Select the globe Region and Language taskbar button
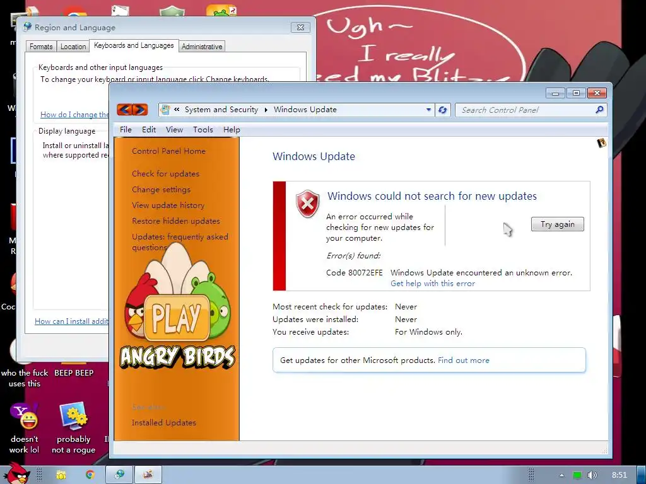 tap(119, 475)
